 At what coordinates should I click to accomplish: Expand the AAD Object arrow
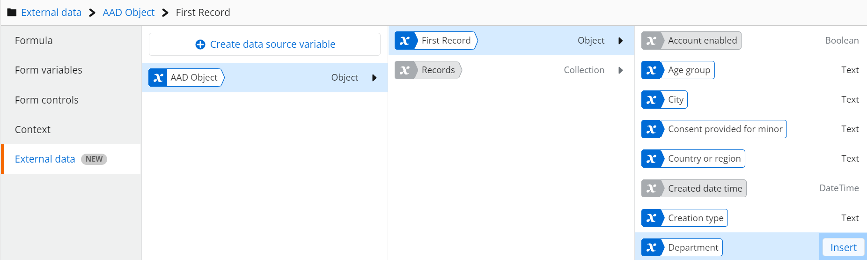tap(374, 78)
